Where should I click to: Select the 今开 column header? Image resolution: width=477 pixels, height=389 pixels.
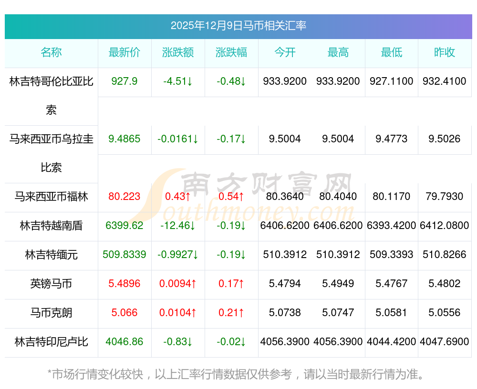coord(285,52)
